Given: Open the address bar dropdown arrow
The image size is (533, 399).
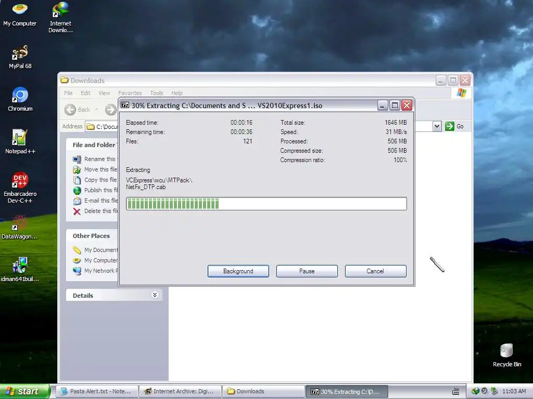Looking at the screenshot, I should coord(437,126).
